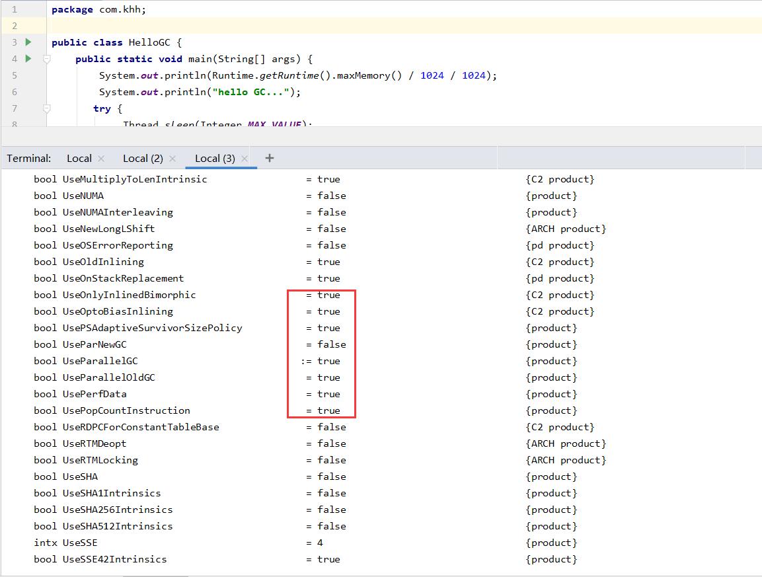The height and width of the screenshot is (577, 762).
Task: Close the Local (2) terminal tab
Action: [x=172, y=159]
